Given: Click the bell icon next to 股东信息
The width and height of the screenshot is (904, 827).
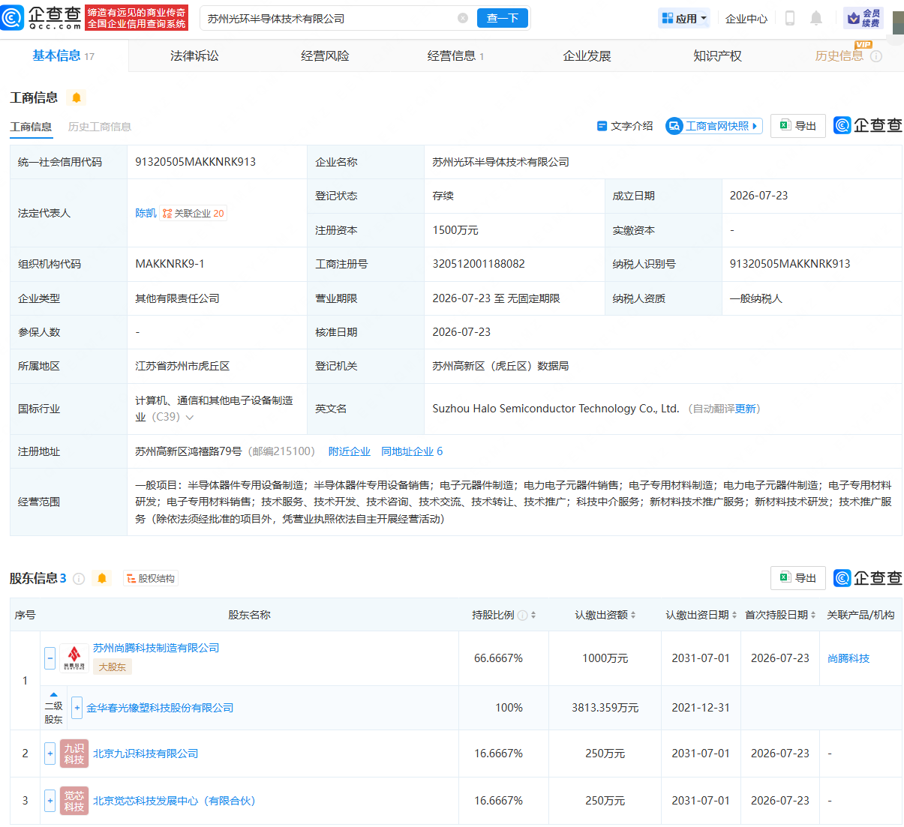Looking at the screenshot, I should pyautogui.click(x=102, y=578).
